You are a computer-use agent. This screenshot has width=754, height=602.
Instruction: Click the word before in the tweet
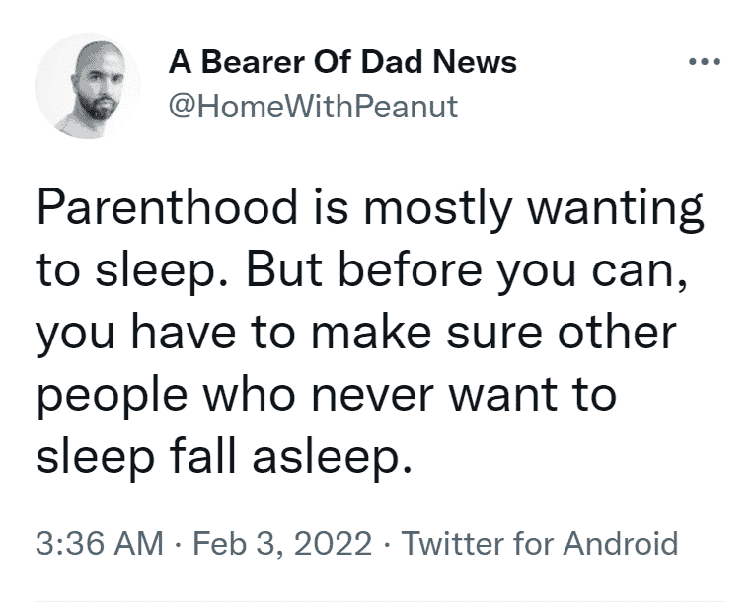tap(410, 269)
